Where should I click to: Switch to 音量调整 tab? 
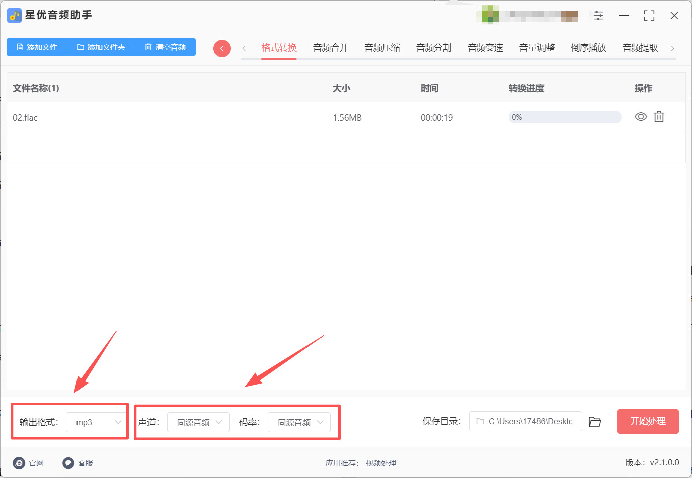537,48
